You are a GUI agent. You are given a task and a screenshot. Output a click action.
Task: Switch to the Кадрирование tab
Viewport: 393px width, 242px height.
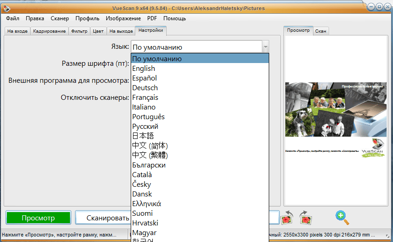[50, 31]
